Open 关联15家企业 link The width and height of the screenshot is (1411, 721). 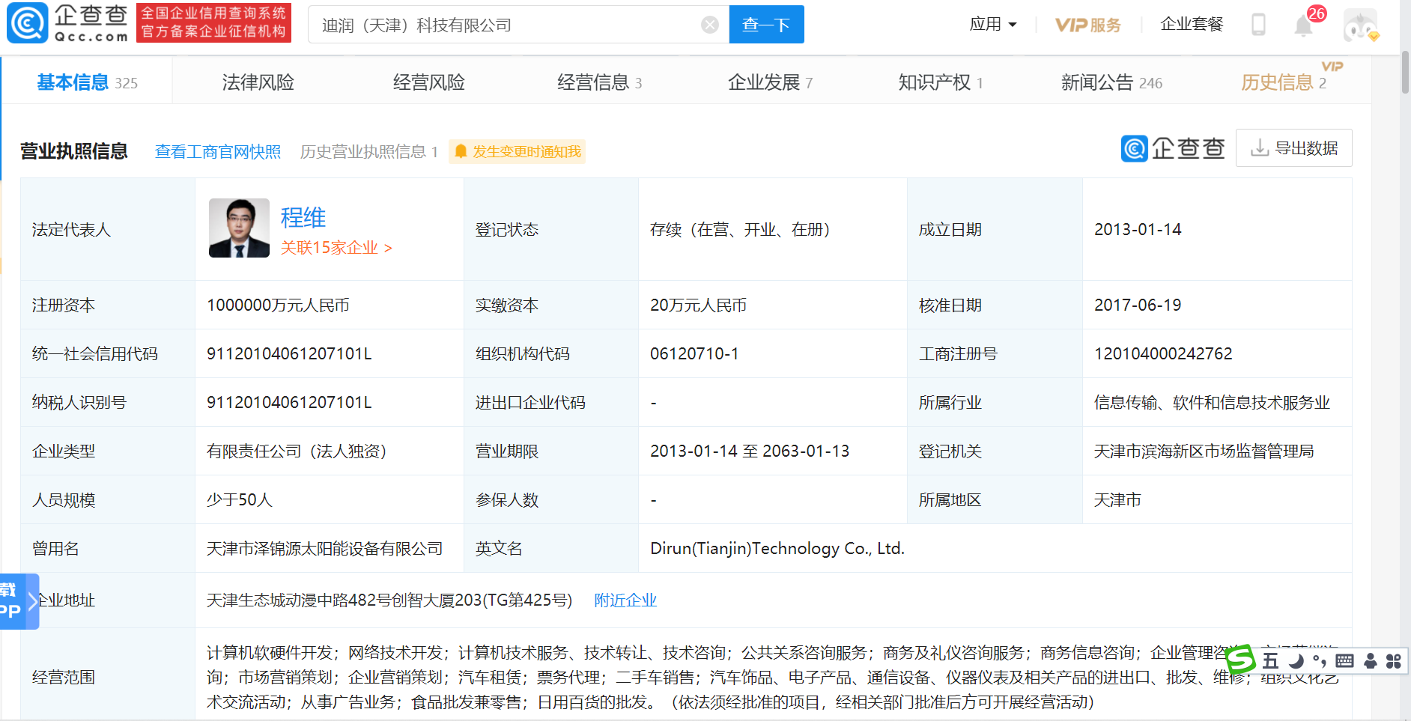[336, 248]
